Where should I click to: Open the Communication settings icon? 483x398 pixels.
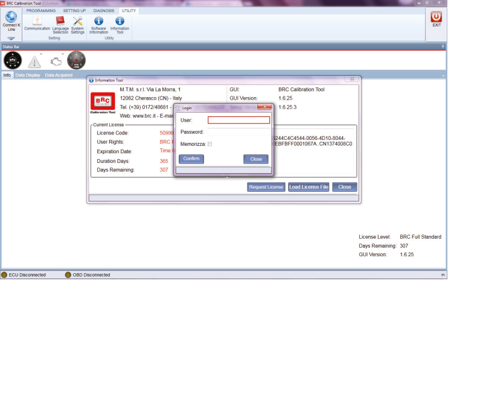[37, 21]
